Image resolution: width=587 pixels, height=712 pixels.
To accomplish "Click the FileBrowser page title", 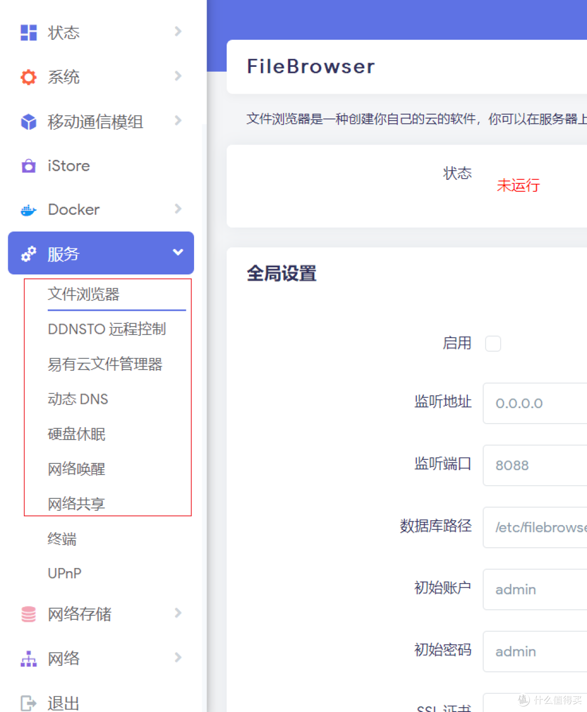I will (311, 66).
